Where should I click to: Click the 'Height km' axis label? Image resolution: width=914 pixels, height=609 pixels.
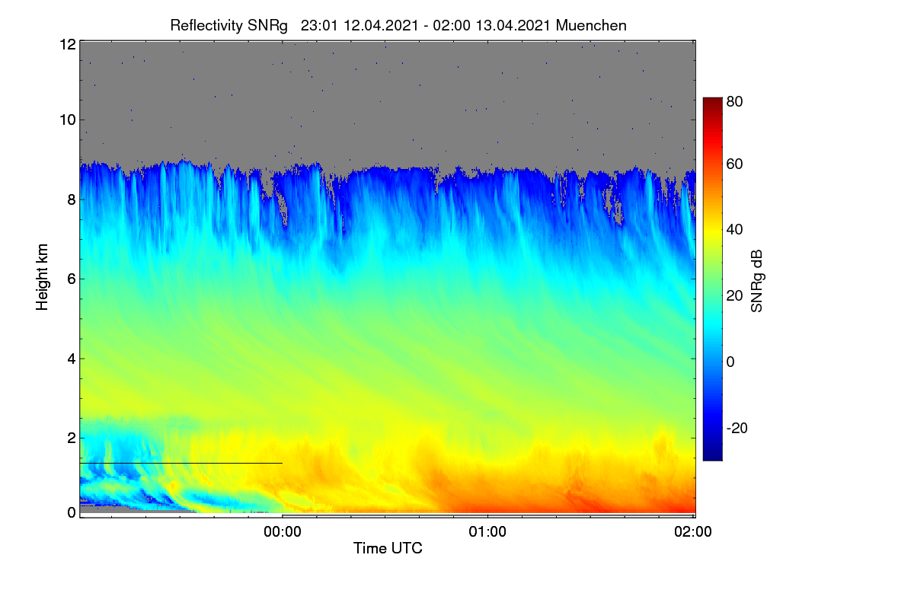tap(42, 277)
